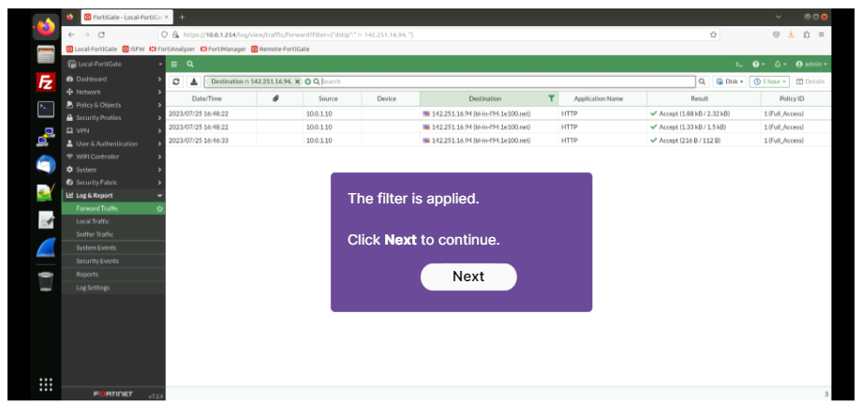Open the Firefox downloads panel
The width and height of the screenshot is (861, 419).
[x=792, y=34]
